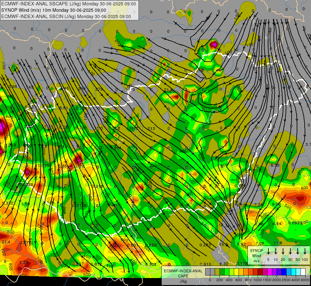The height and width of the screenshot is (286, 311).
Task: Click the '4.84' value on the map
Action: tap(277, 224)
